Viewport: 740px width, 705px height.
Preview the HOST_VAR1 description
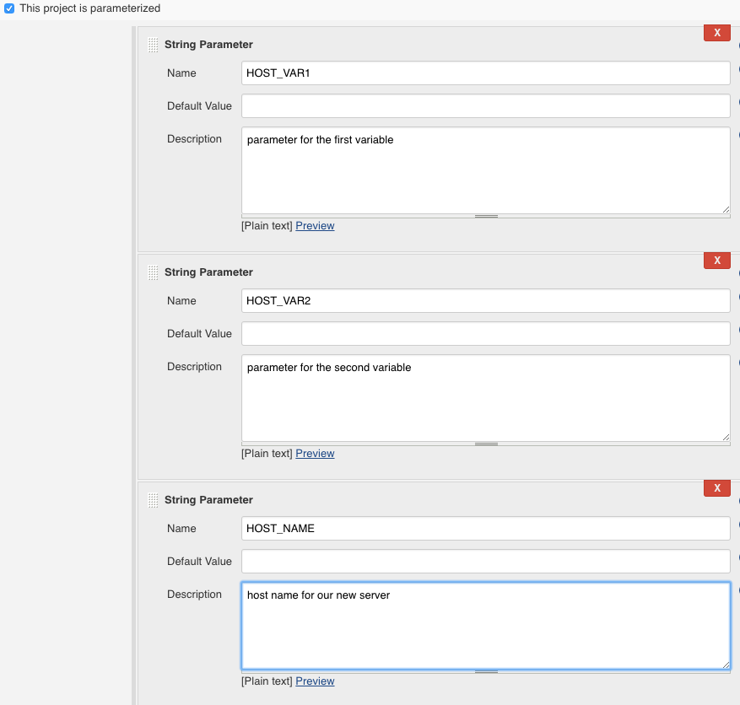click(315, 226)
